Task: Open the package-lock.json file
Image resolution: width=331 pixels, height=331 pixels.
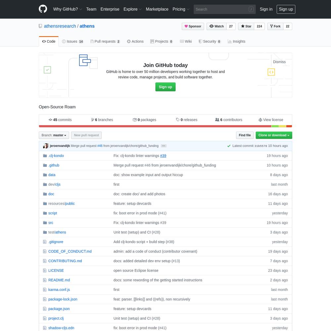Action: 63,299
